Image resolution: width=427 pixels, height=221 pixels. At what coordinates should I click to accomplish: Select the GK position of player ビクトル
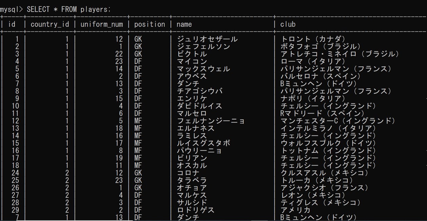[139, 54]
